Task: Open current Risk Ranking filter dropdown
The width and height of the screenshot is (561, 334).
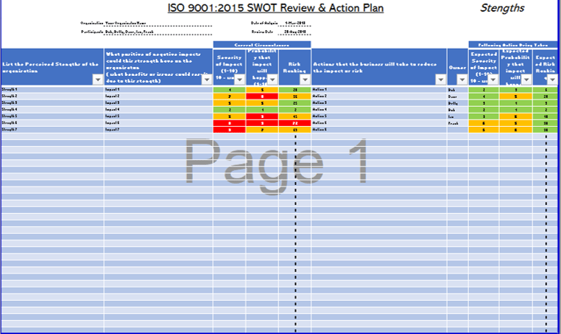Action: coord(304,79)
